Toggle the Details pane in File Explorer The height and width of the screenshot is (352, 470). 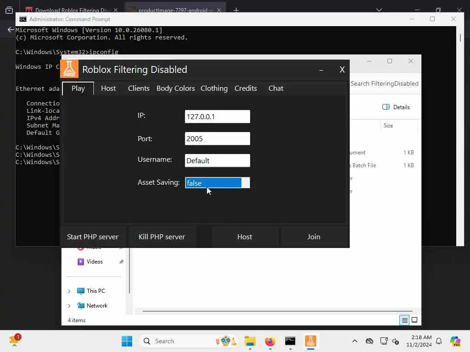click(396, 107)
